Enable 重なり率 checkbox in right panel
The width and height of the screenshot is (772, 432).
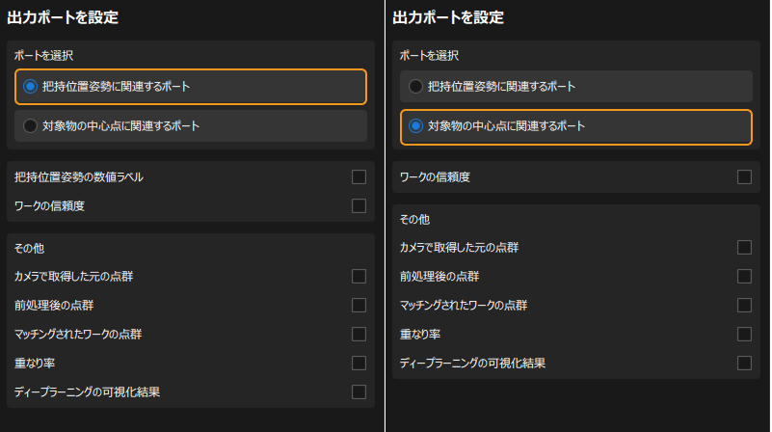tap(744, 335)
